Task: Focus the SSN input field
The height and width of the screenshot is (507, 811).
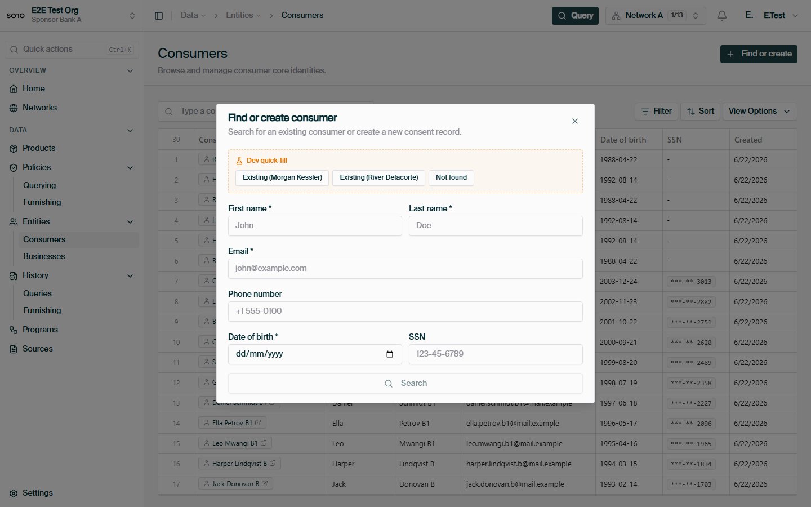Action: coord(496,354)
